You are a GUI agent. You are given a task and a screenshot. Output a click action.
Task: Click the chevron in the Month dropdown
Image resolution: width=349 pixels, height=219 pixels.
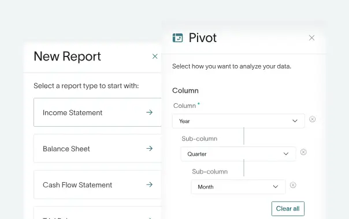coord(276,187)
